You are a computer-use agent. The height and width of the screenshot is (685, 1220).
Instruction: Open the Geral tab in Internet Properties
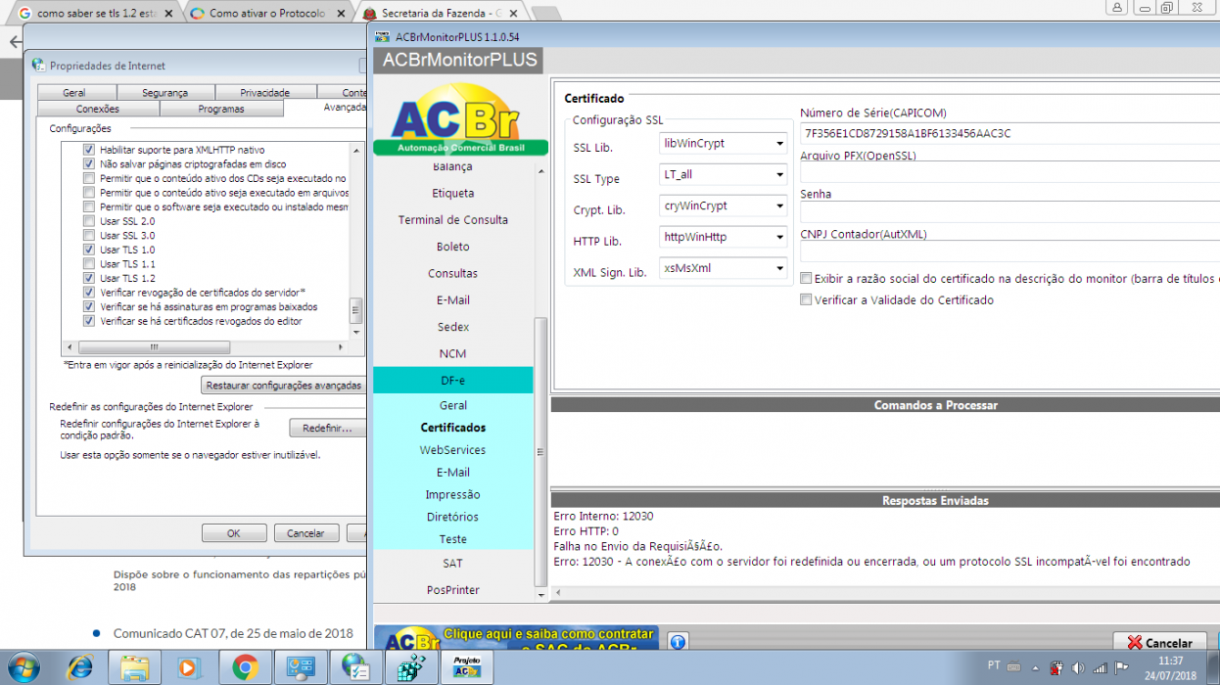(x=74, y=93)
